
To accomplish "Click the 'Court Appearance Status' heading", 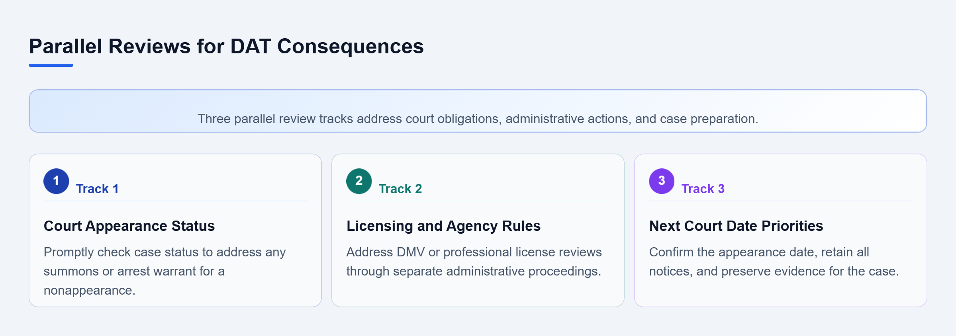I will pyautogui.click(x=129, y=226).
